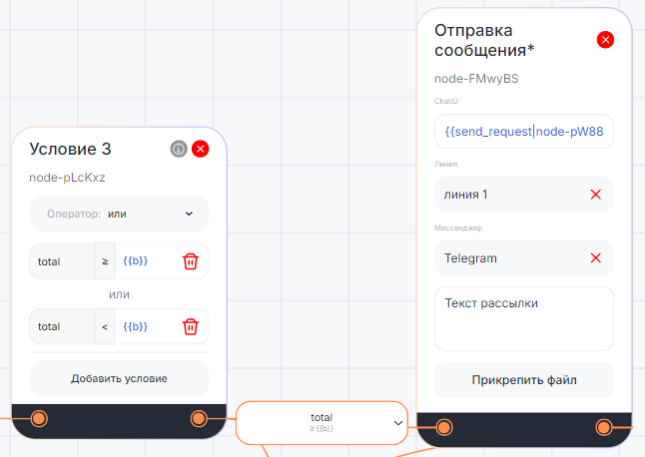The width and height of the screenshot is (645, 457).
Task: Click right output port of Отправка сообщения
Action: [603, 428]
